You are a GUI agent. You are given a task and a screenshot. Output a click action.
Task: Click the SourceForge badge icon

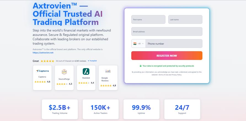tap(64, 72)
